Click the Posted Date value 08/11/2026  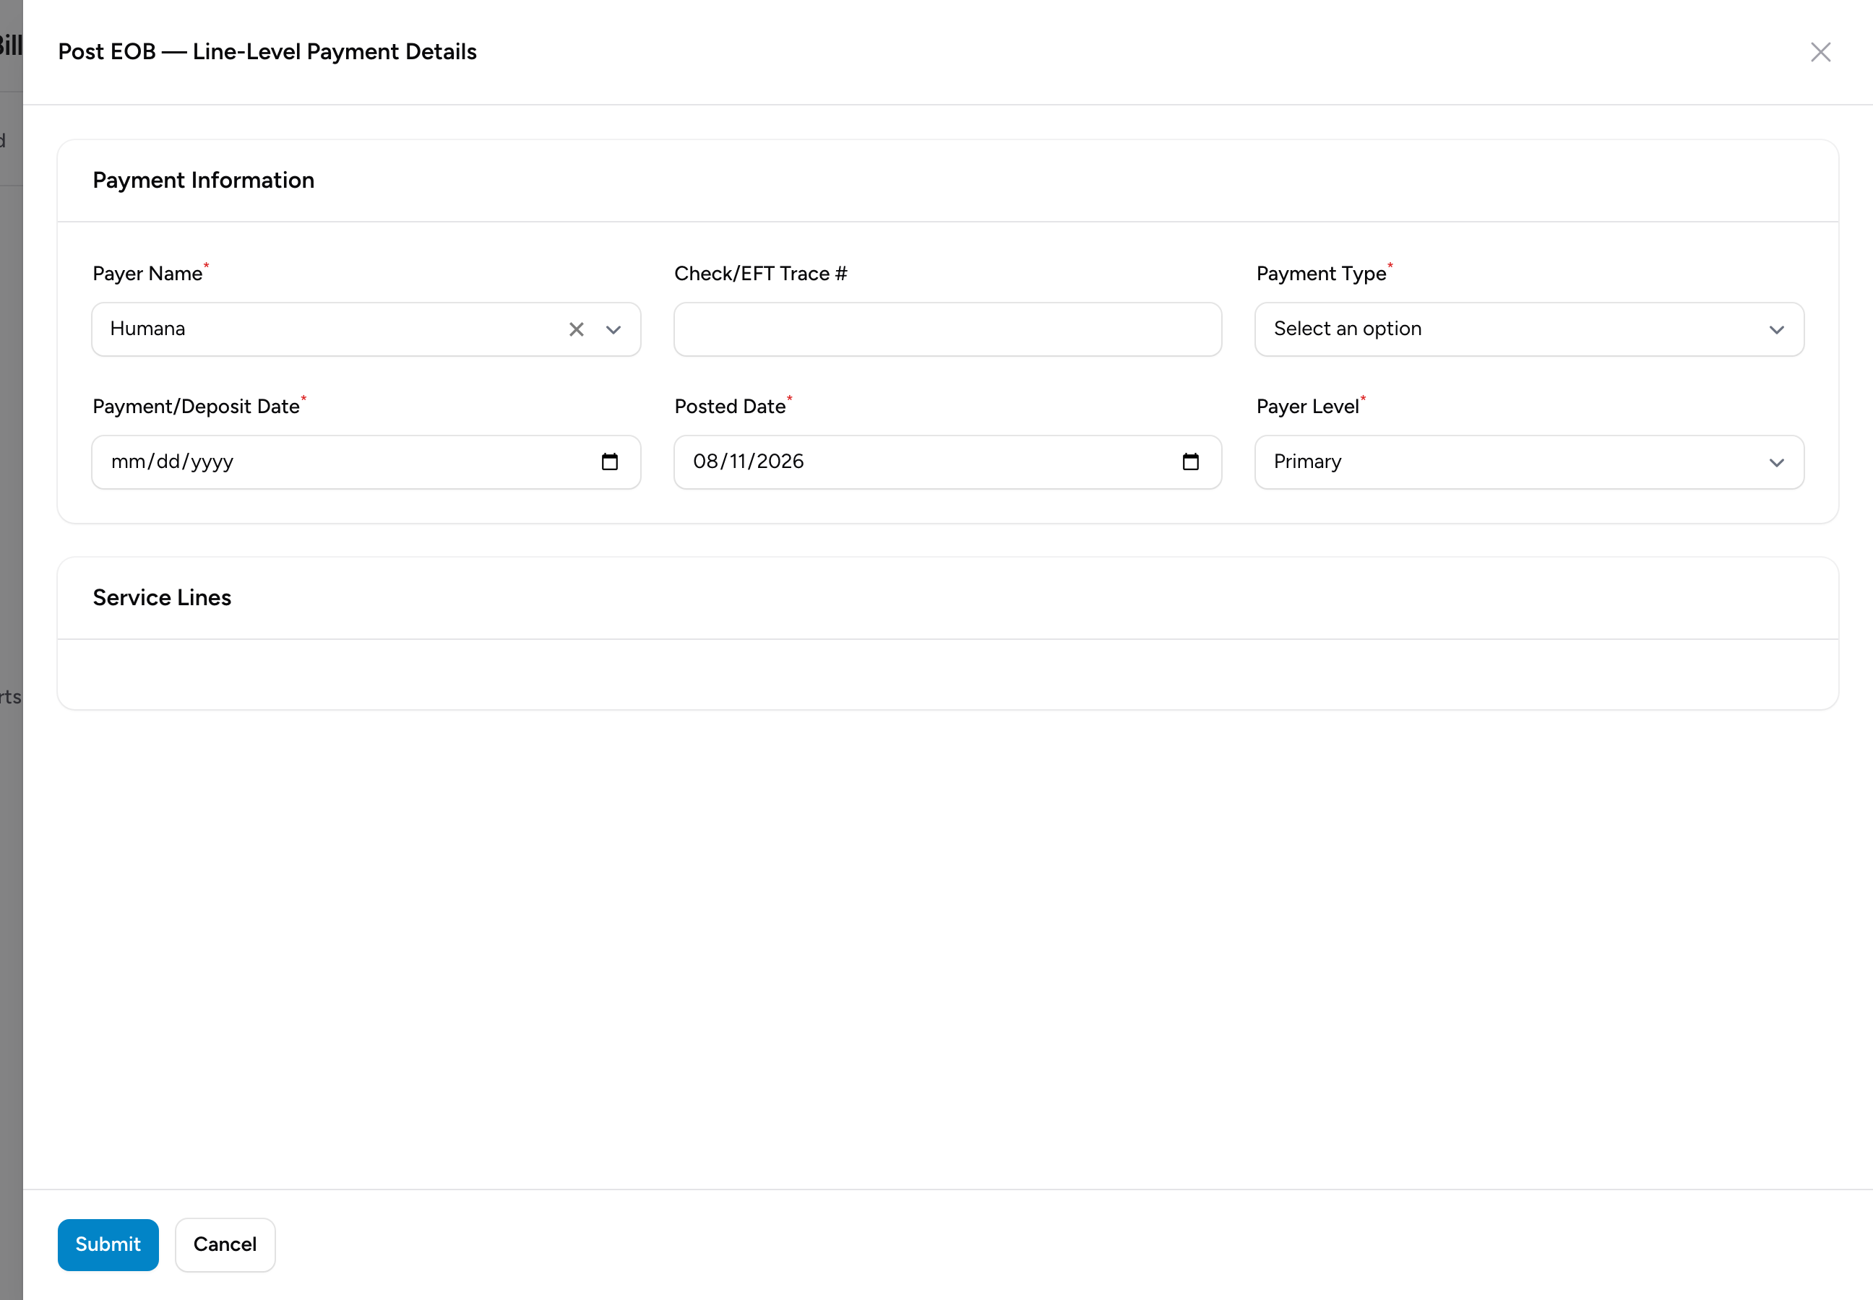point(748,461)
